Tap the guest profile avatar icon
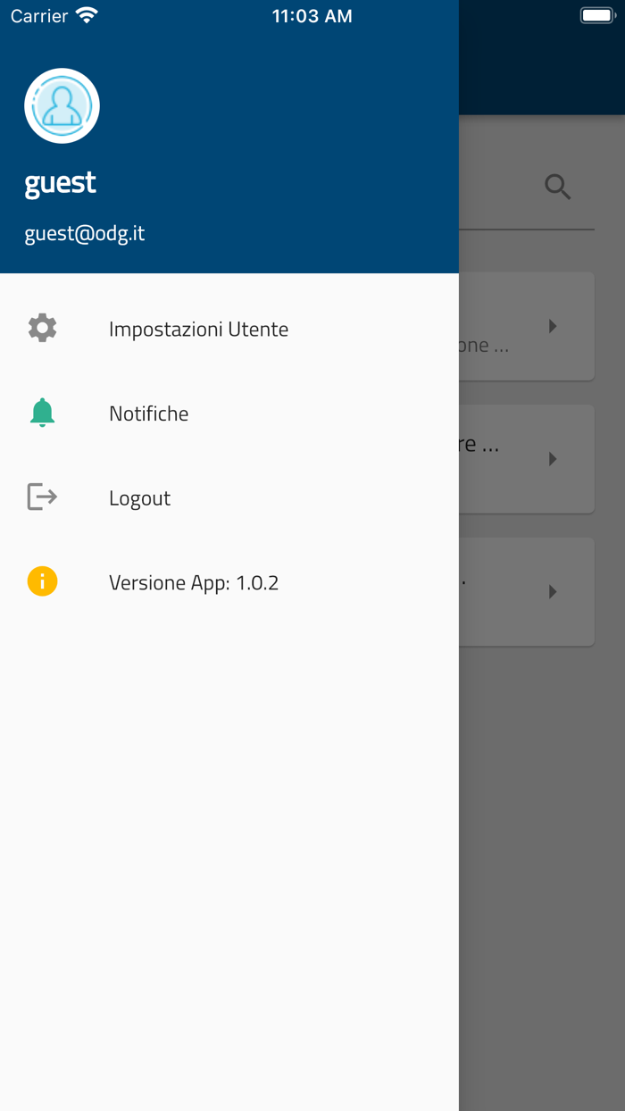 62,105
